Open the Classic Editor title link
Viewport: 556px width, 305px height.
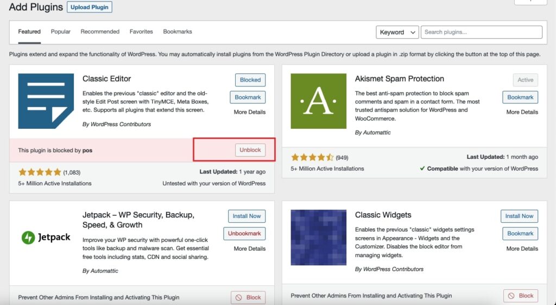click(x=107, y=79)
